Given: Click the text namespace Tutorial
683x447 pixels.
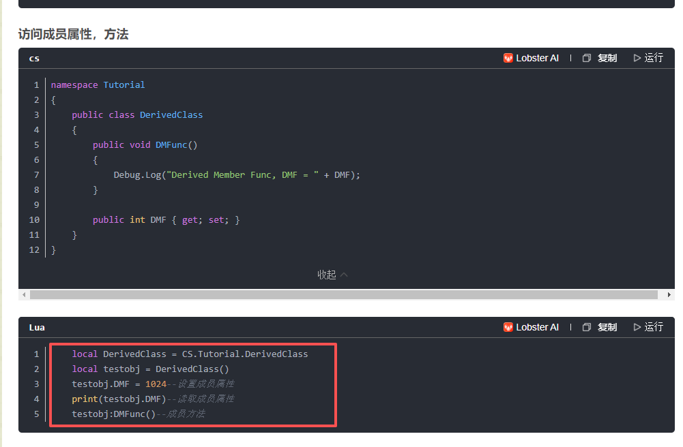Looking at the screenshot, I should (98, 84).
